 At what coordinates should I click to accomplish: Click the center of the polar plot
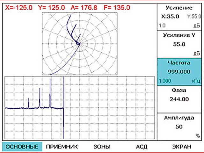(x=80, y=43)
